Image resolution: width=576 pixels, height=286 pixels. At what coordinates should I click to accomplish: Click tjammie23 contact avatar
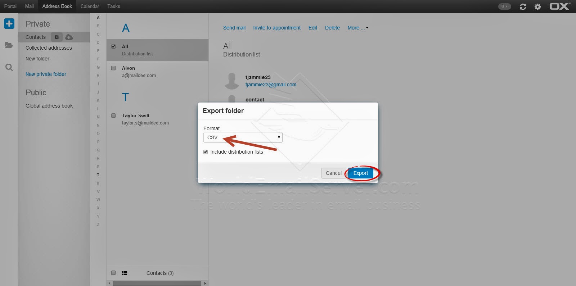click(x=232, y=81)
